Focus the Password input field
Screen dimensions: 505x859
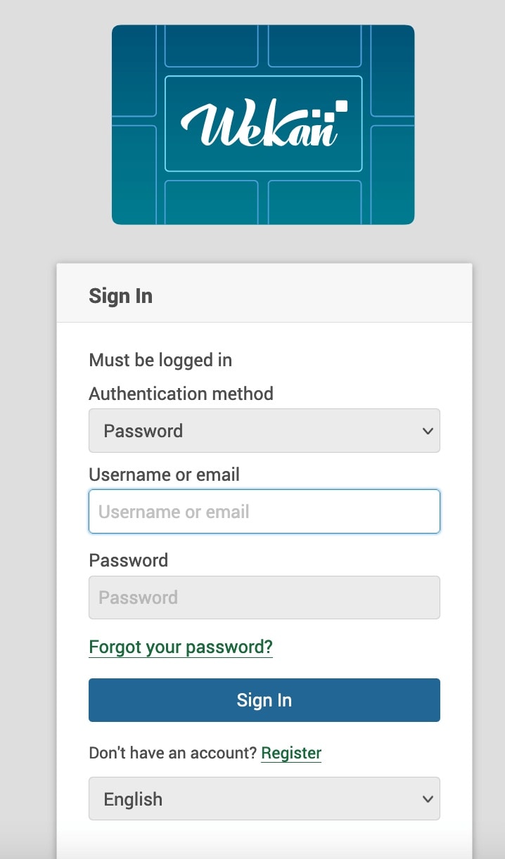[264, 598]
